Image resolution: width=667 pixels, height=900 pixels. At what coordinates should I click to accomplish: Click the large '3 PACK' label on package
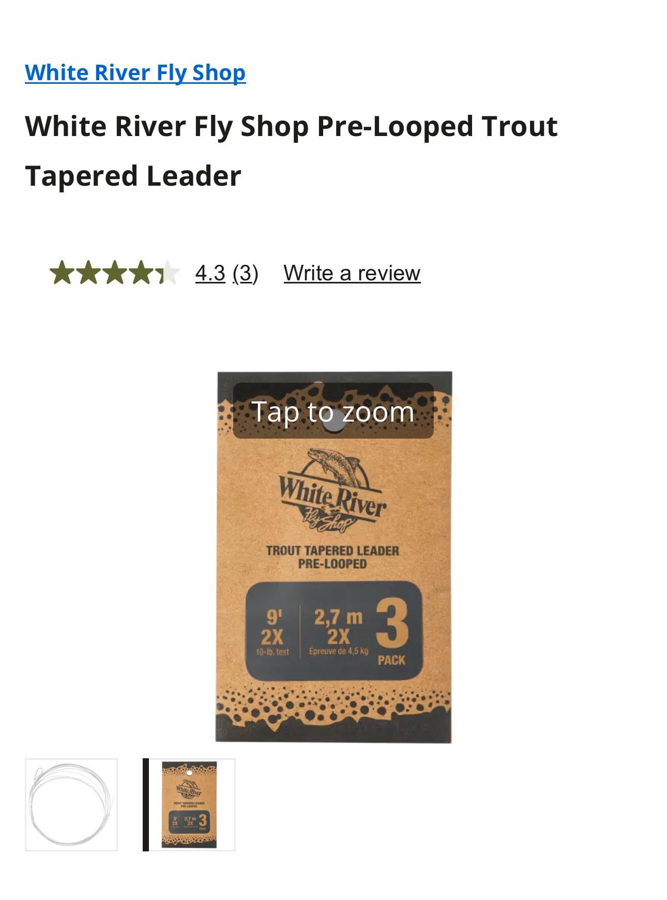(392, 632)
